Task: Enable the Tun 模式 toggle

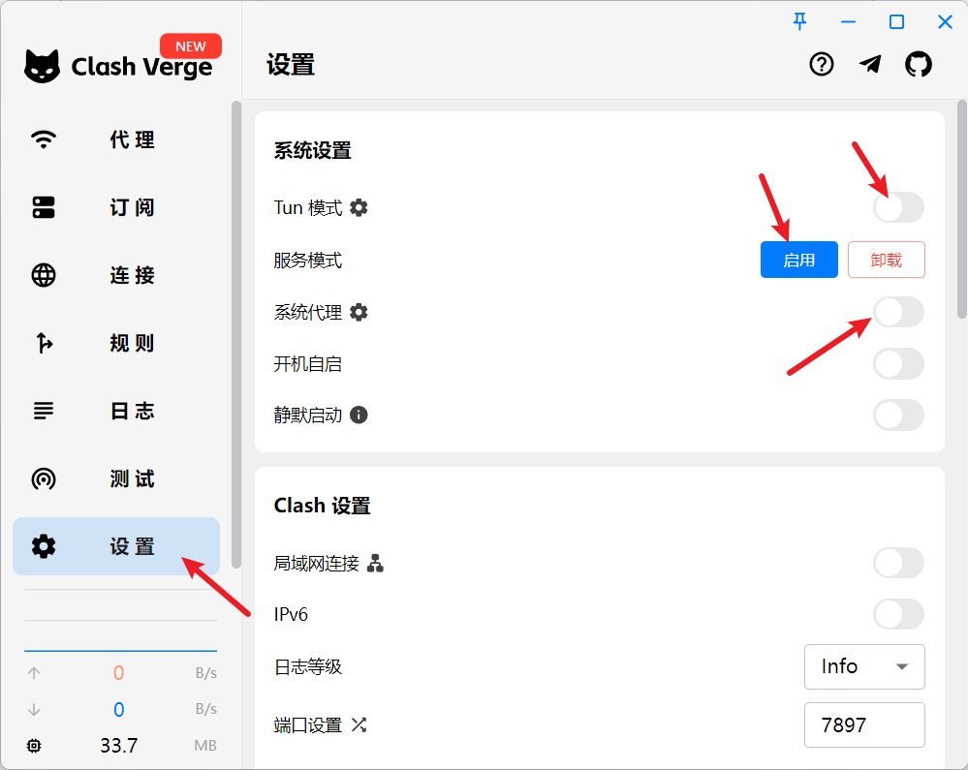Action: click(x=898, y=207)
